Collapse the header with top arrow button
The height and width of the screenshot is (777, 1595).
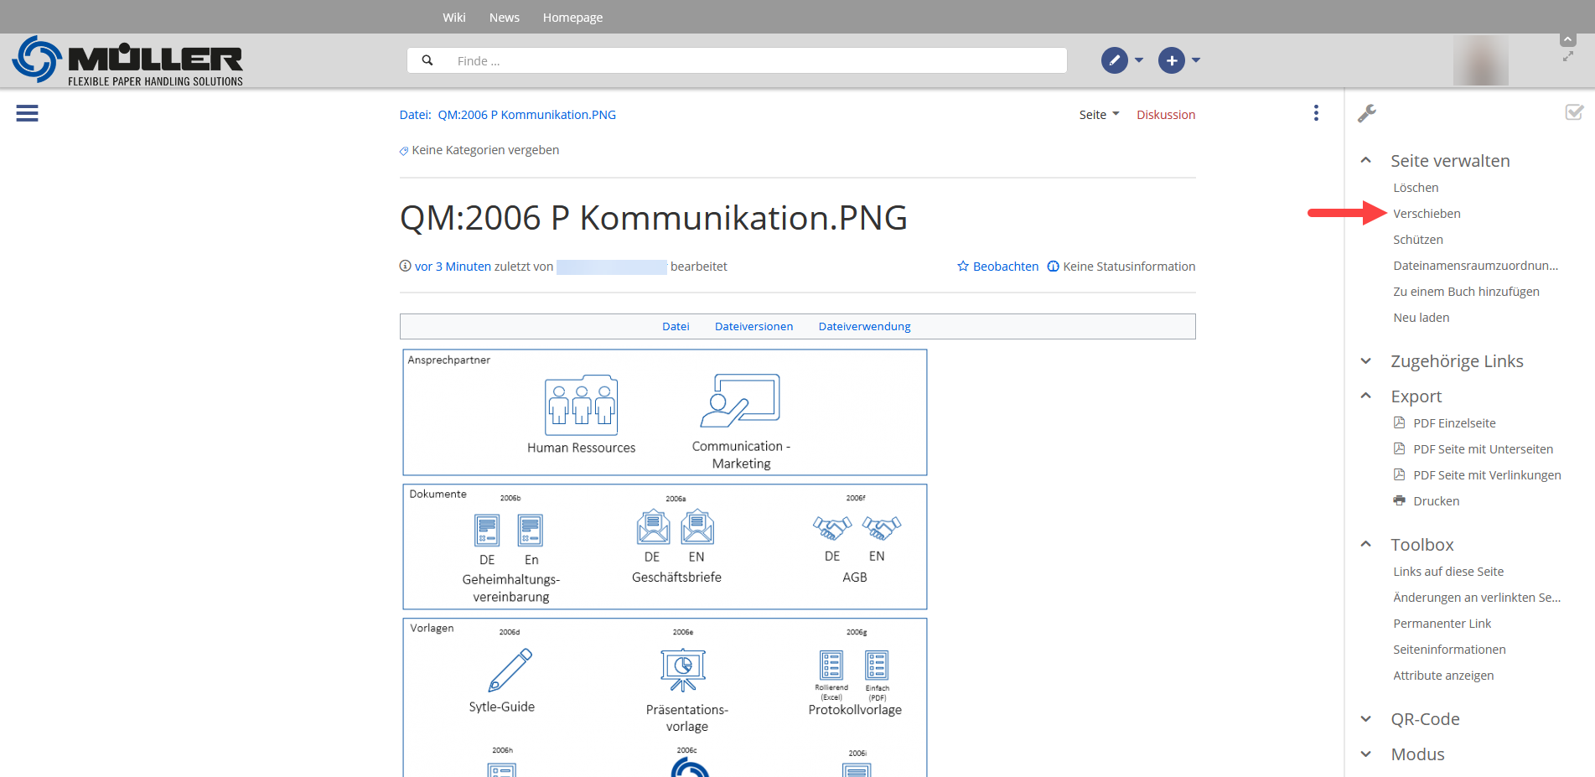(1567, 39)
